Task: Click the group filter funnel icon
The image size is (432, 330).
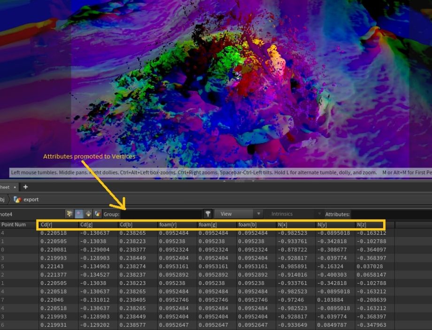Action: (208, 214)
